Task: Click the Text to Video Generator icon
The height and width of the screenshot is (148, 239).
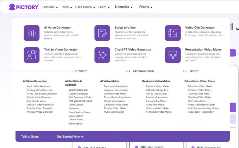Action: (x=31, y=55)
